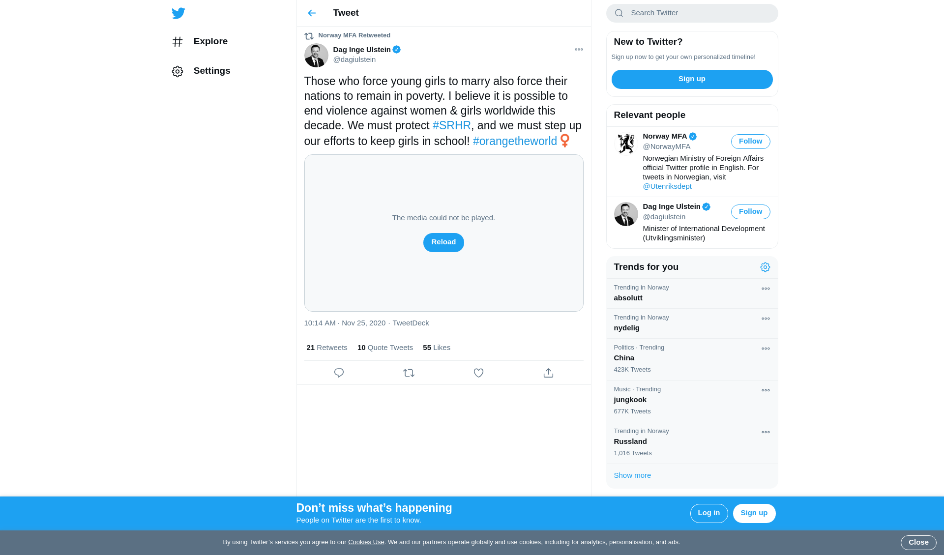944x555 pixels.
Task: Reload the unplayable media
Action: (443, 242)
